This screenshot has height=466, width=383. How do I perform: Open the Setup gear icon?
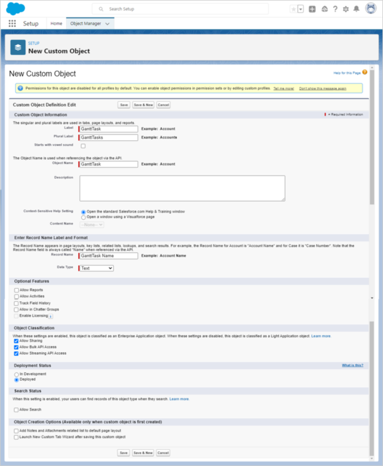click(x=345, y=9)
